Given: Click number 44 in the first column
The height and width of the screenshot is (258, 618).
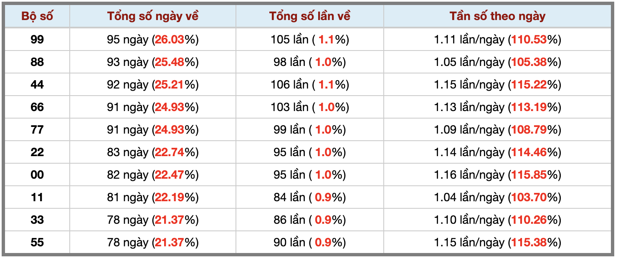Looking at the screenshot, I should (x=37, y=85).
